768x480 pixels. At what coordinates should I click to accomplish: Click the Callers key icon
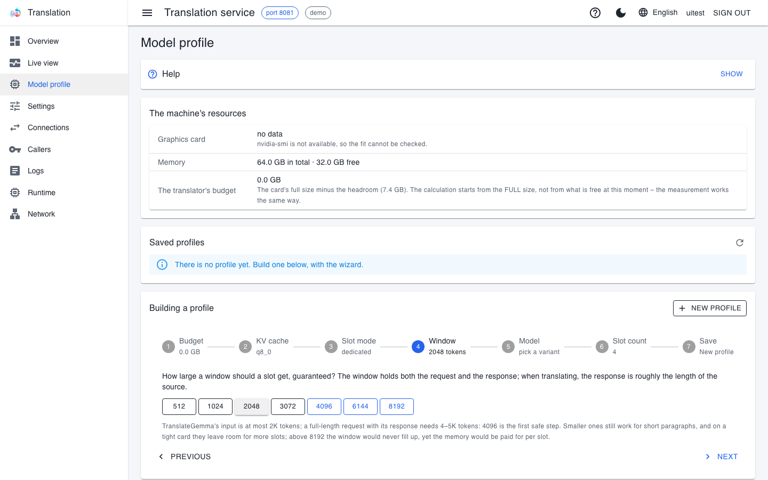15,149
